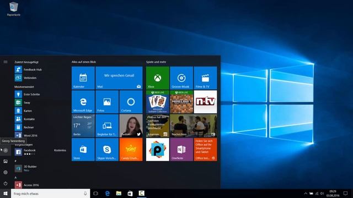Screen dimensions: 353x198
Task: Click the Meistverwendet section label
Action: [24, 87]
